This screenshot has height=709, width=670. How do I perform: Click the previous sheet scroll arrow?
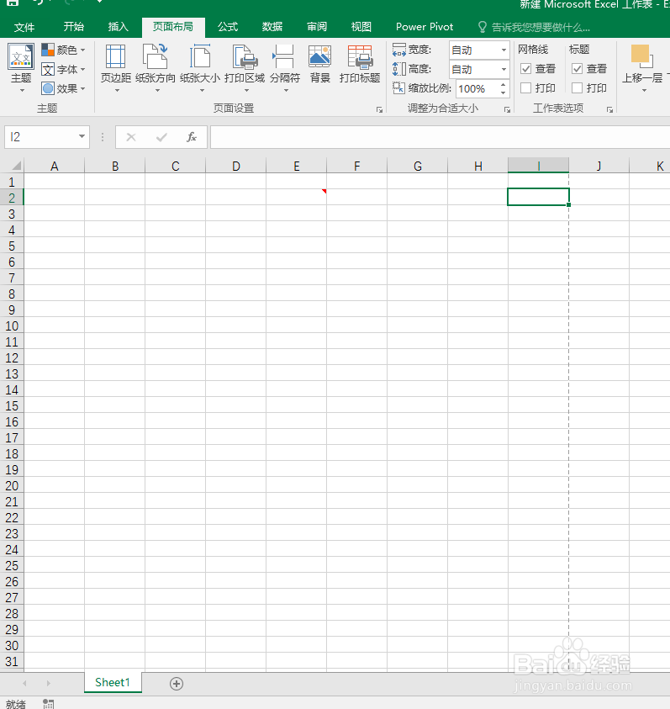click(x=24, y=683)
